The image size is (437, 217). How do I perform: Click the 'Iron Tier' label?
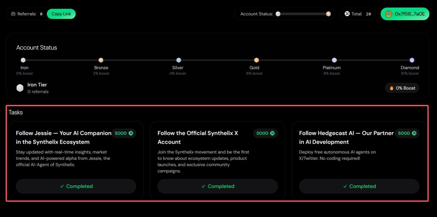coord(37,85)
